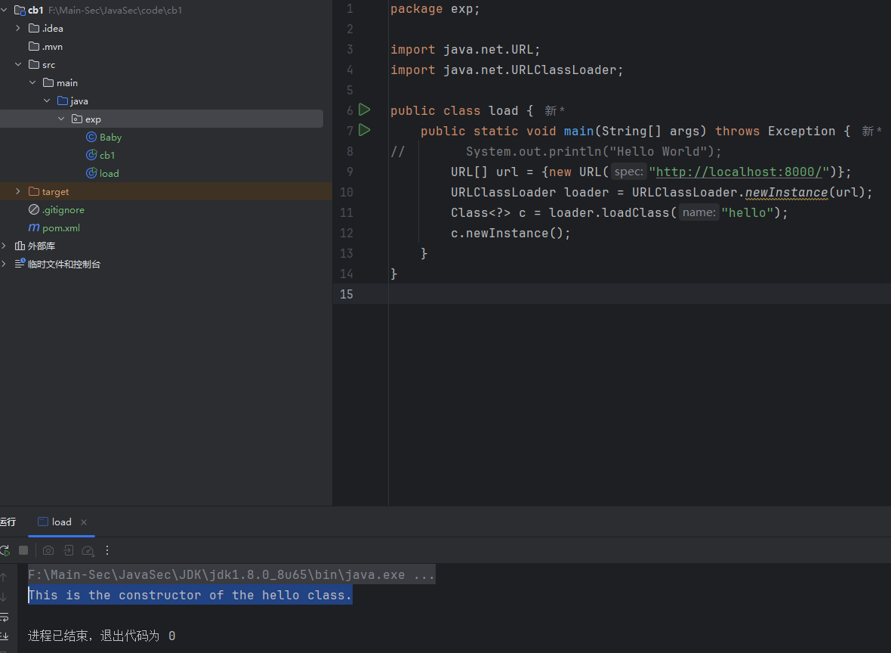
Task: Toggle soft-wrap icon in console gutter
Action: pos(4,617)
